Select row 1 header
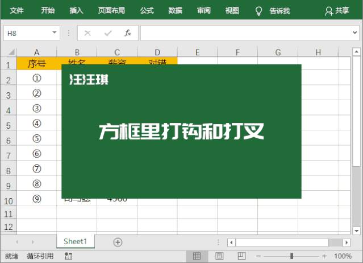Screen dimensions: 363x263 pyautogui.click(x=9, y=64)
